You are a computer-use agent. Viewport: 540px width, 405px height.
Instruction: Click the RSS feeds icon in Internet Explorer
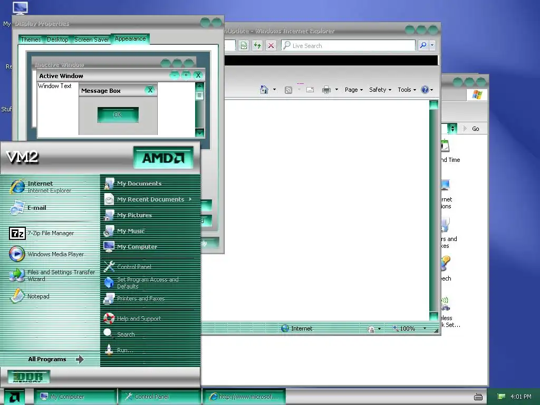288,90
